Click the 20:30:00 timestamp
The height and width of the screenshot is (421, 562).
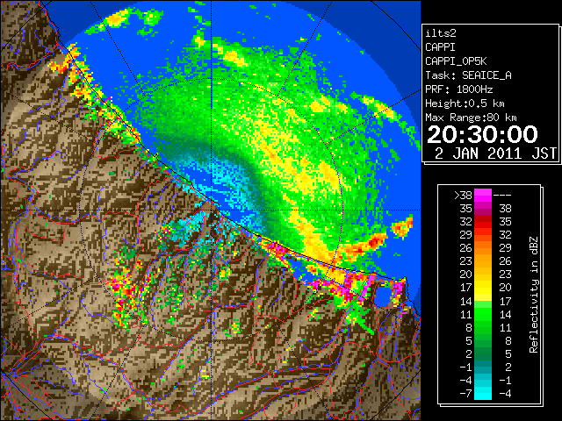pos(482,134)
